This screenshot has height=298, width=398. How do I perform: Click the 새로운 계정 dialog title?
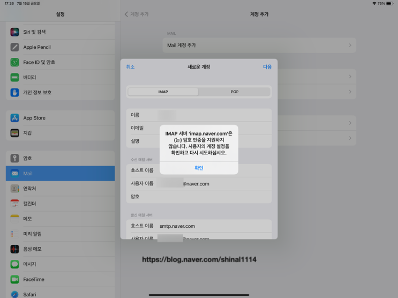point(199,67)
